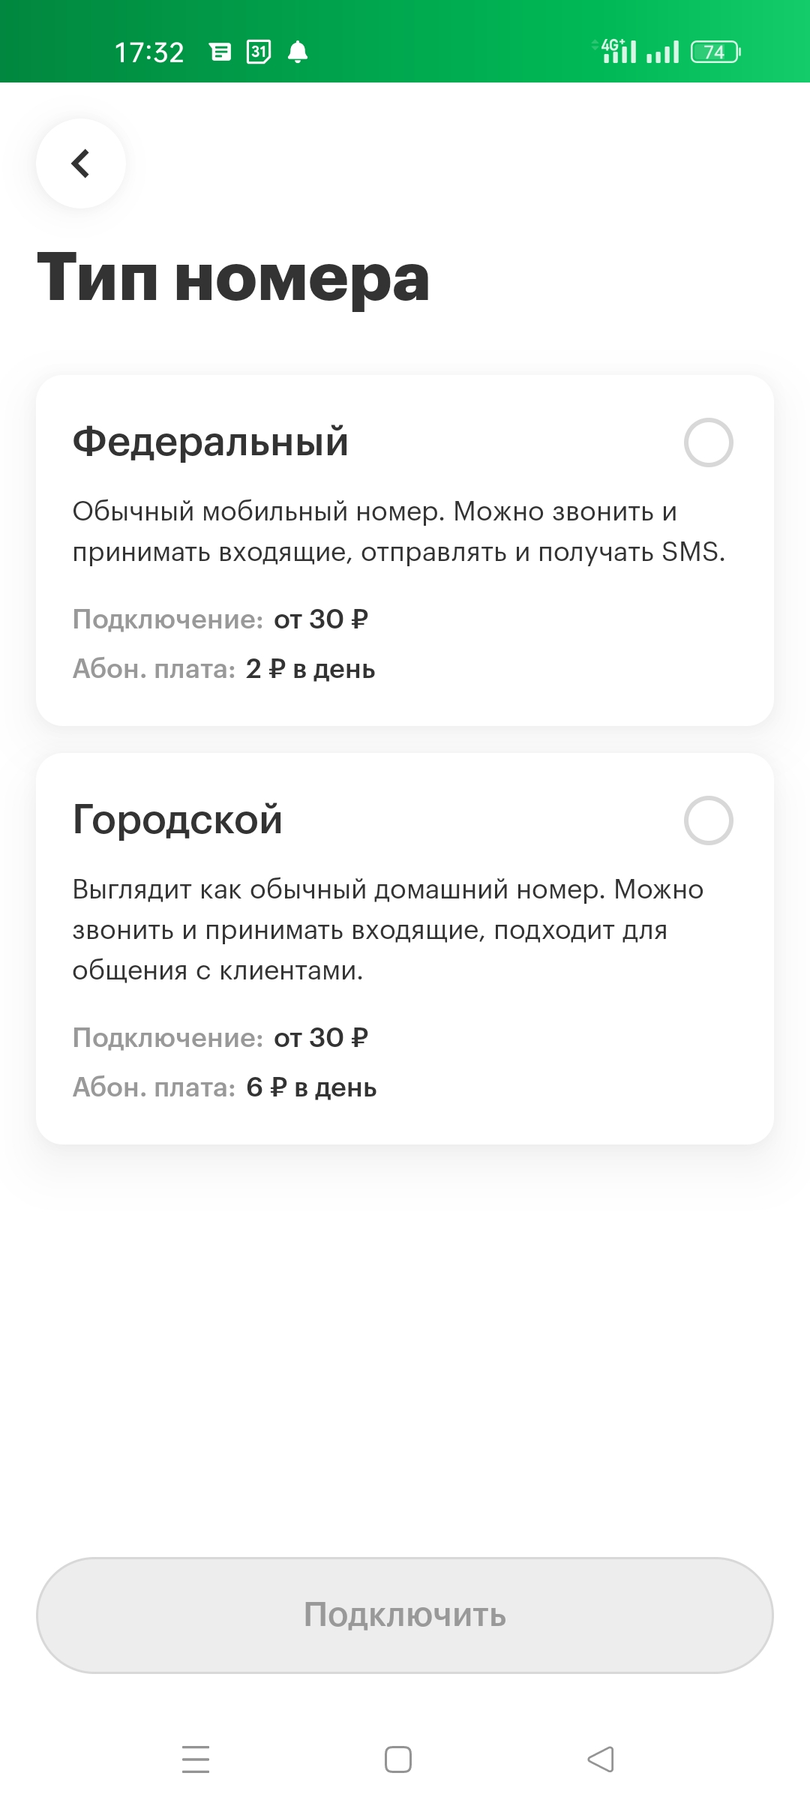Tap the Android home square icon
Screen dimensions: 810x1809
pyautogui.click(x=398, y=1759)
